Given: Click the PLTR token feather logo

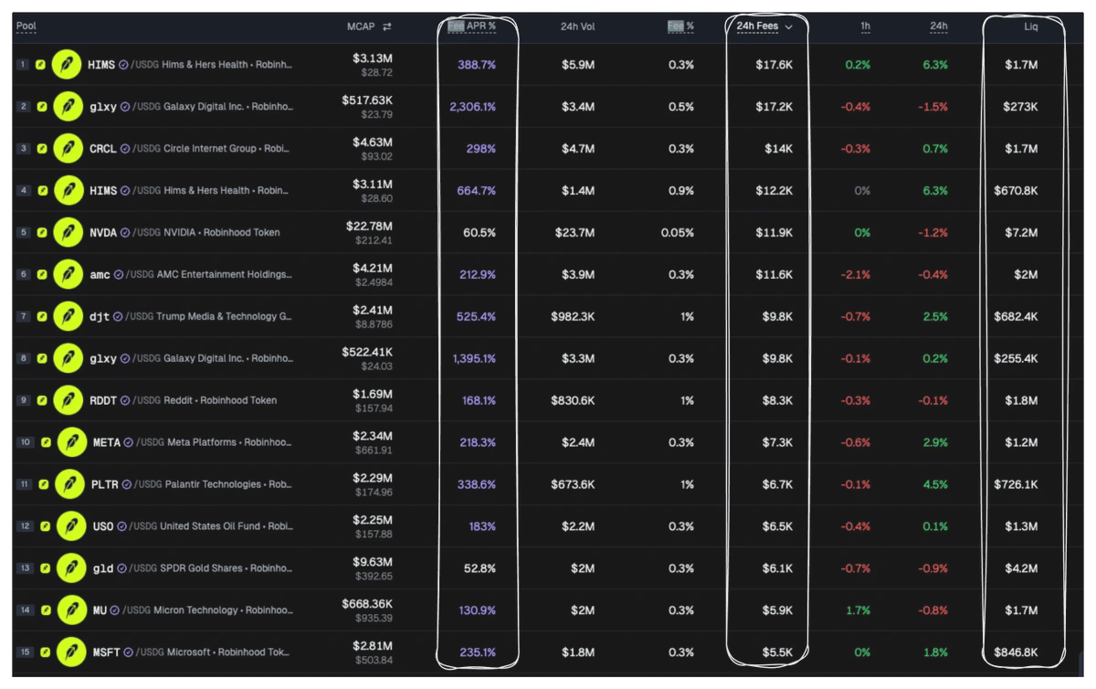Looking at the screenshot, I should [69, 484].
